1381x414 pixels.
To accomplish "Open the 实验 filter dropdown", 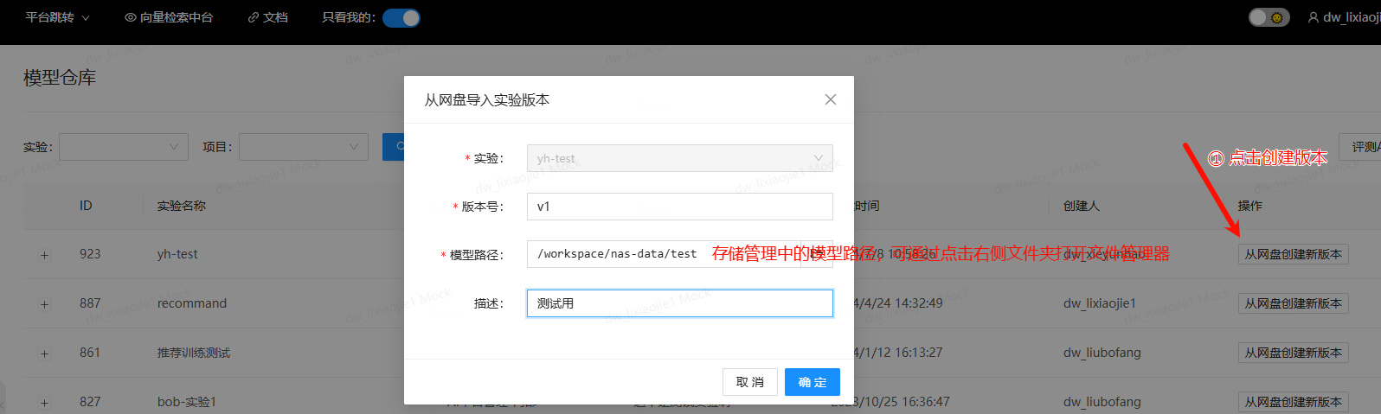I will pyautogui.click(x=123, y=147).
